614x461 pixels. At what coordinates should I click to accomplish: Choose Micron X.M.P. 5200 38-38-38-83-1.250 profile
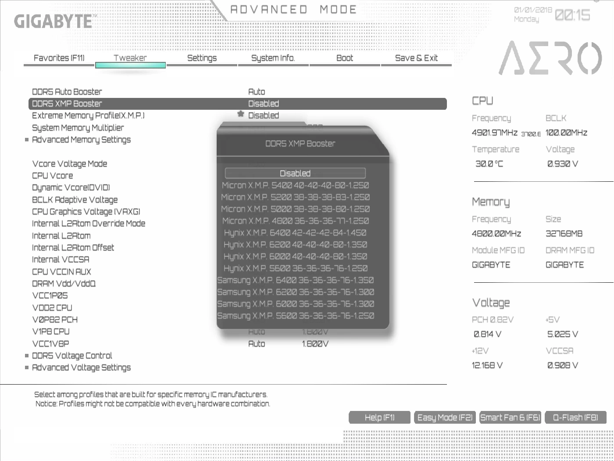pyautogui.click(x=295, y=197)
